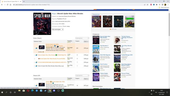This screenshot has height=96, width=170.
Task: Open Call of Duty: Warzone 2.0 link
Action: pyautogui.click(x=126, y=46)
